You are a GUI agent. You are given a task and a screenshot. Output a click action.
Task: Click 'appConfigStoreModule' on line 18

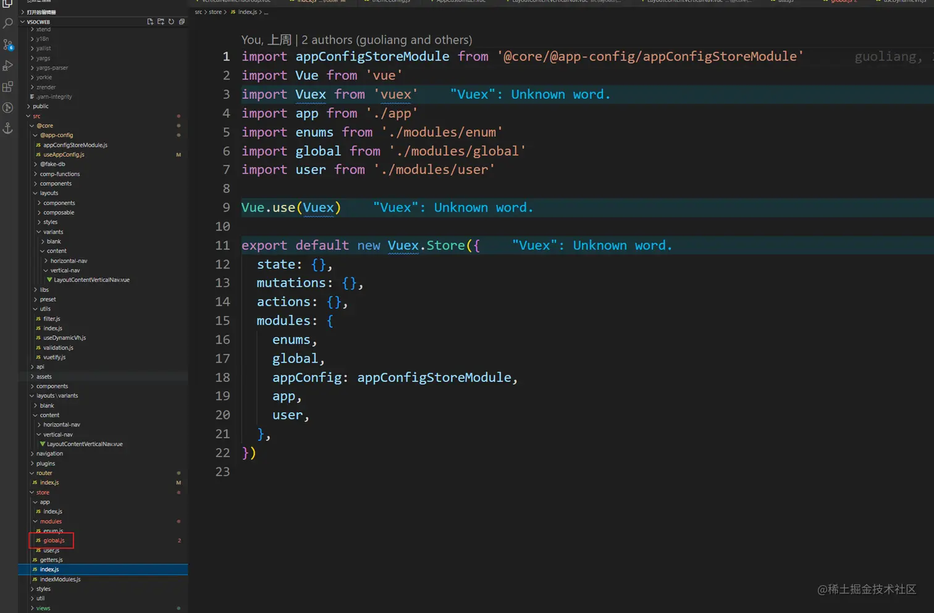(x=434, y=377)
